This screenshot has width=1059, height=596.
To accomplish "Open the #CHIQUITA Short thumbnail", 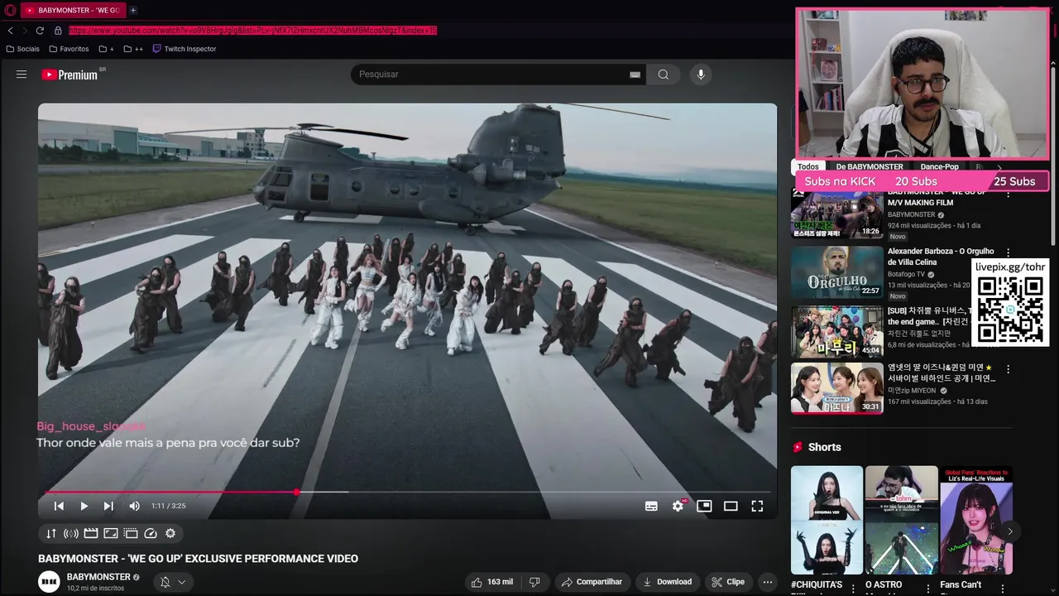I will coord(827,520).
